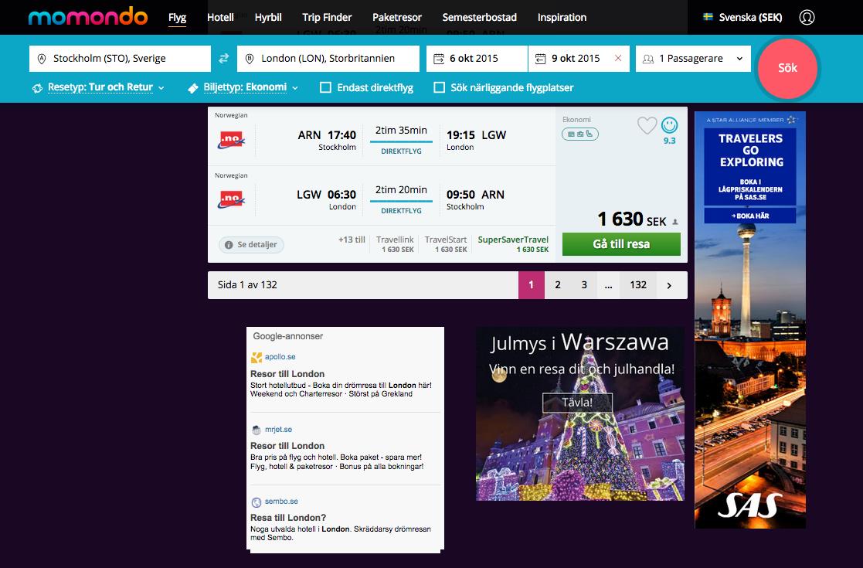The width and height of the screenshot is (863, 568).
Task: Open apollo.se Resor till London ad
Action: click(287, 374)
